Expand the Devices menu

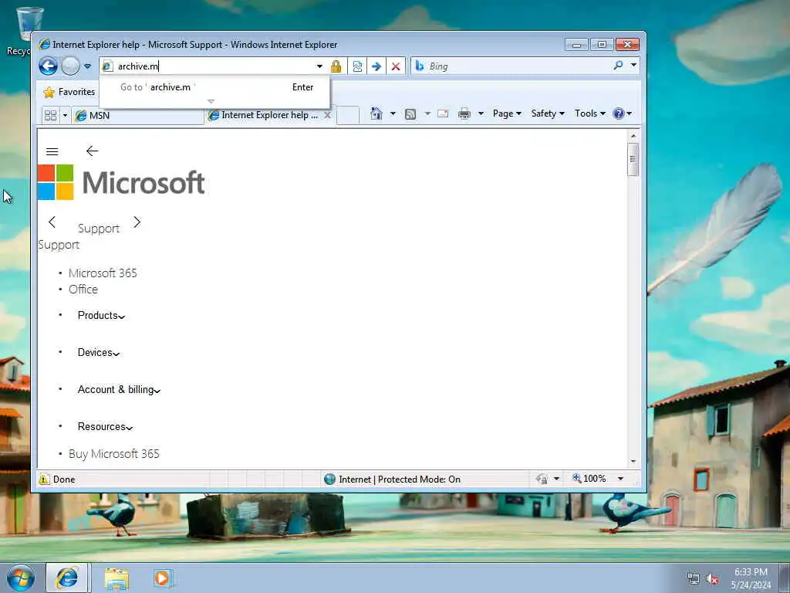click(98, 352)
